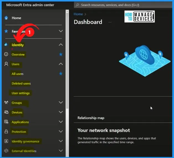
Task: Click the Identity diamond icon
Action: [x=6, y=45]
